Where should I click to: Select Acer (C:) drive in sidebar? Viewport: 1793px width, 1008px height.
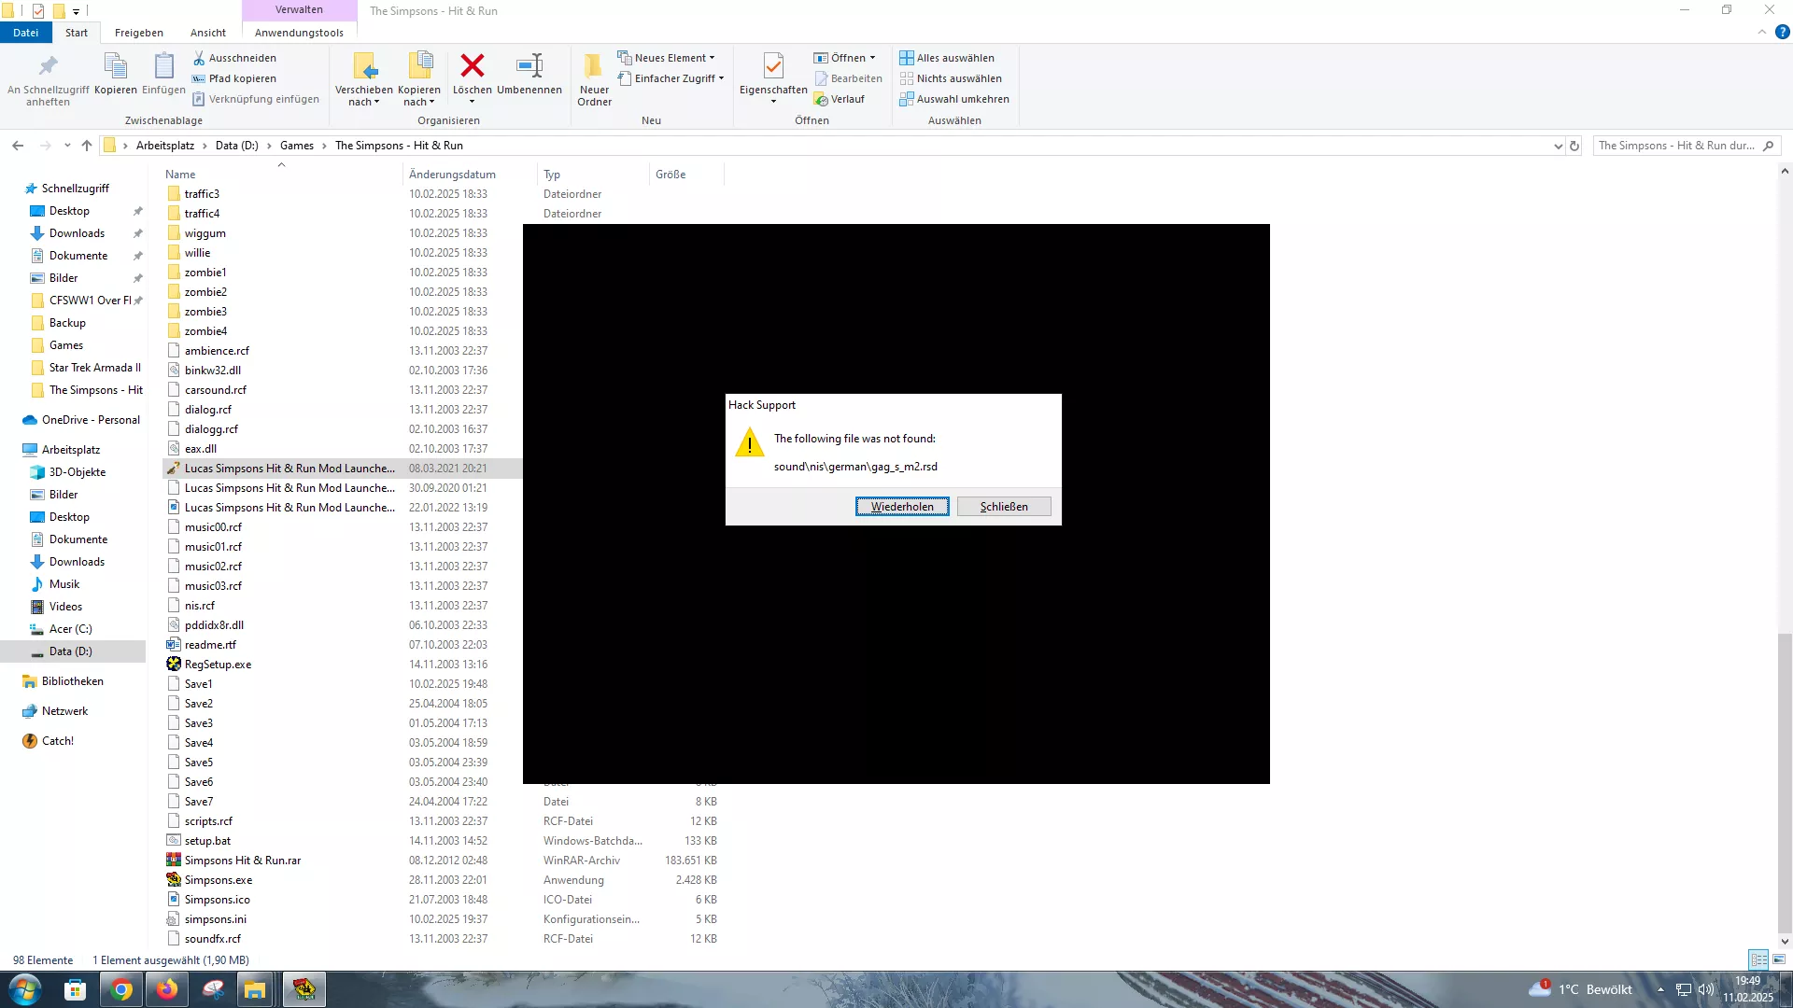(x=71, y=629)
